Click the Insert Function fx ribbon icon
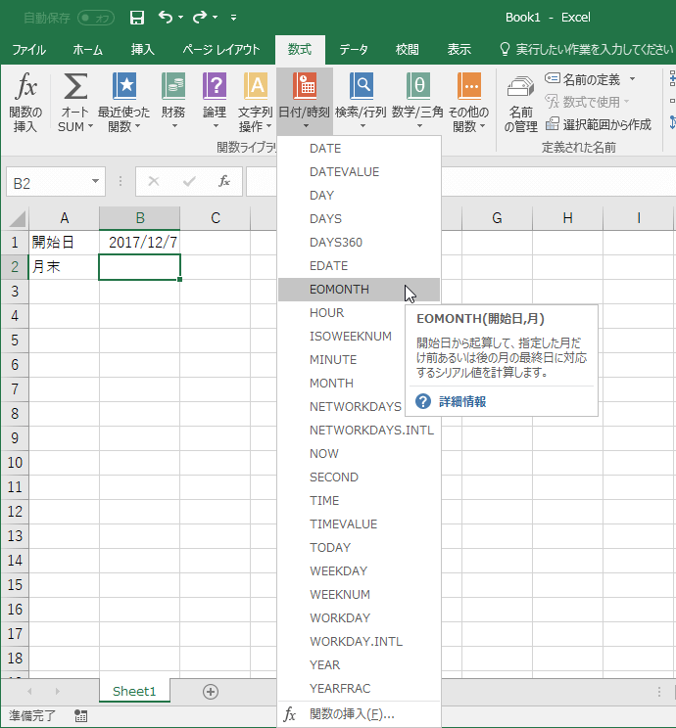Viewport: 676px width, 728px height. click(x=25, y=86)
